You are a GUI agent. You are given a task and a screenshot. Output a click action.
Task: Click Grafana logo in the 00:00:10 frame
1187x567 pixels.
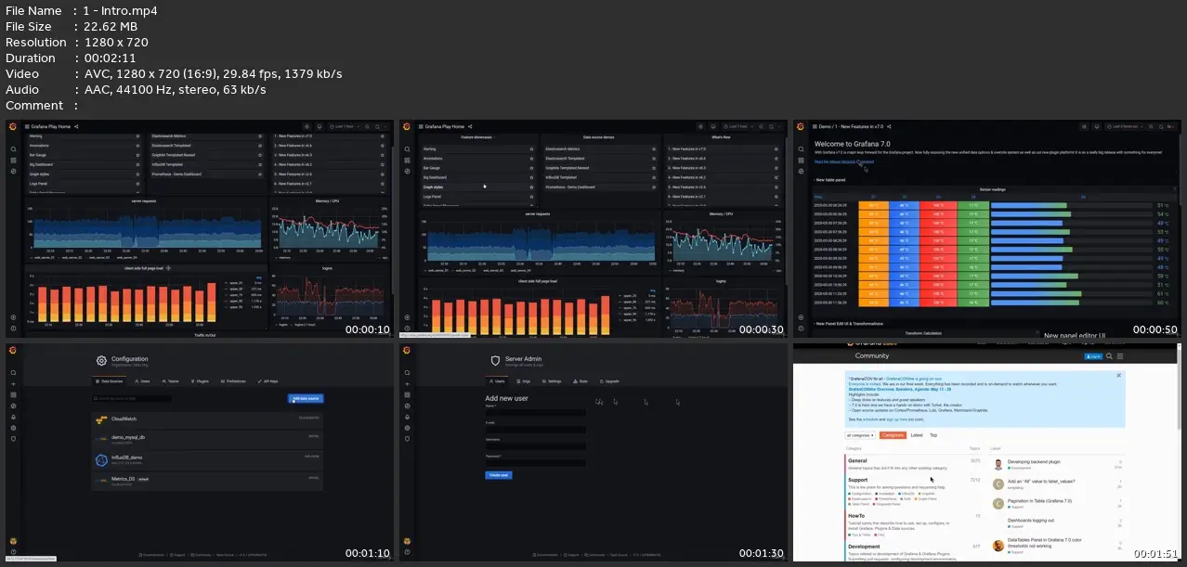pos(14,126)
